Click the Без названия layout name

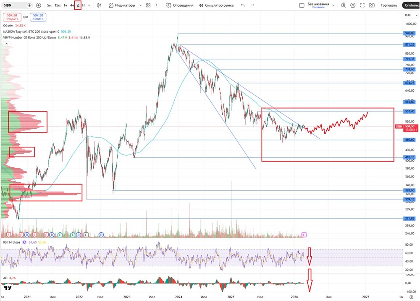(x=318, y=4)
